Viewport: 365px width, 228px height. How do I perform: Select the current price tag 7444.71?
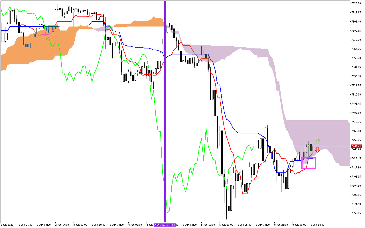tap(356, 146)
